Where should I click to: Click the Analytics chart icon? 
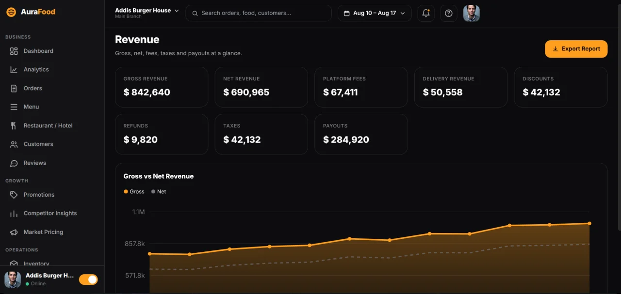tap(14, 70)
